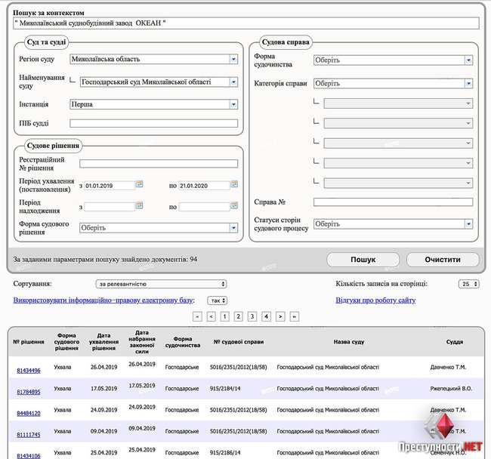Open results page 2
Viewport: 491px width, 459px height.
239,316
